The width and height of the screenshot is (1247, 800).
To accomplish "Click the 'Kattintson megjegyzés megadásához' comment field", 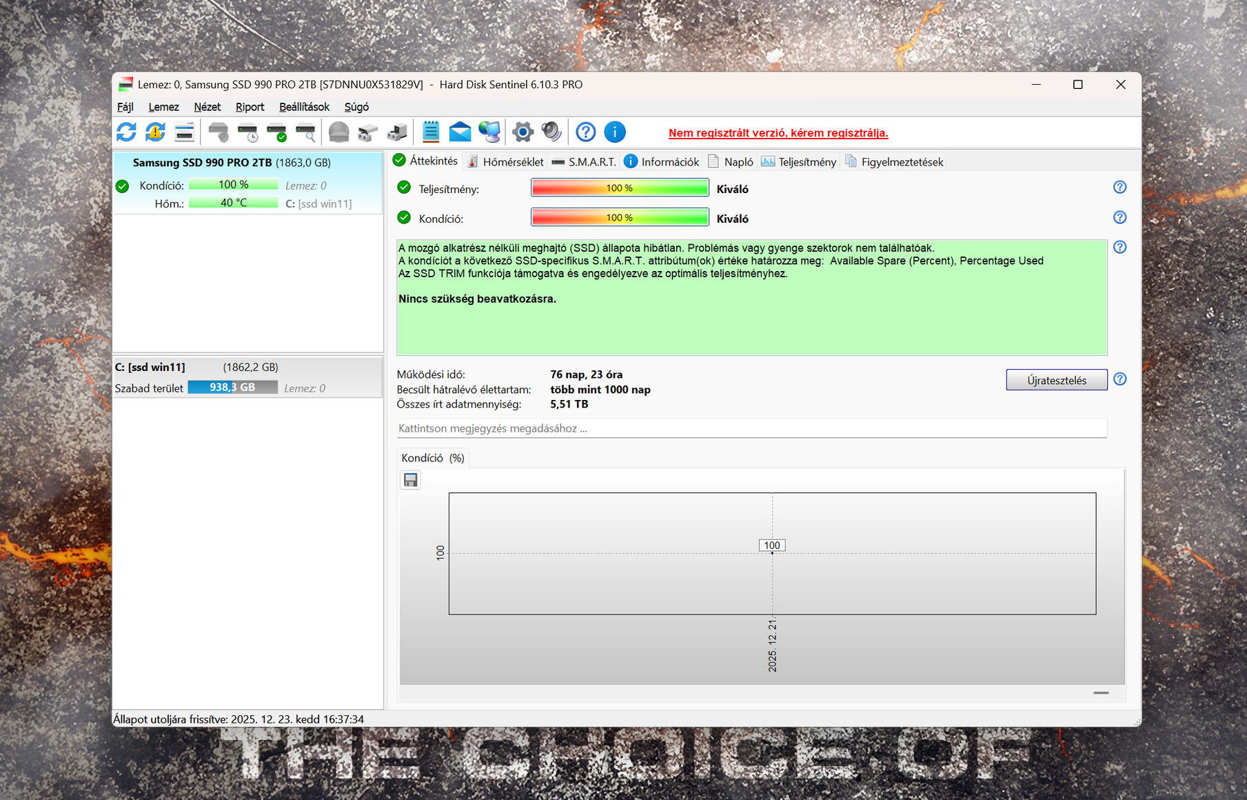I will [x=752, y=428].
